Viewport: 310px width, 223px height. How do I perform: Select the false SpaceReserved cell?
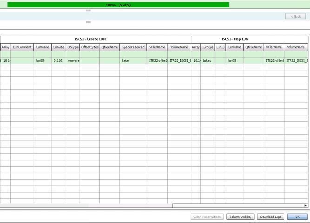pos(133,61)
